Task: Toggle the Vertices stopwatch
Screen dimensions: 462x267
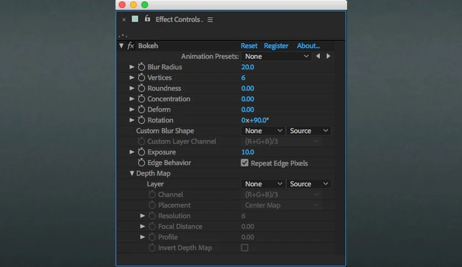Action: tap(141, 77)
